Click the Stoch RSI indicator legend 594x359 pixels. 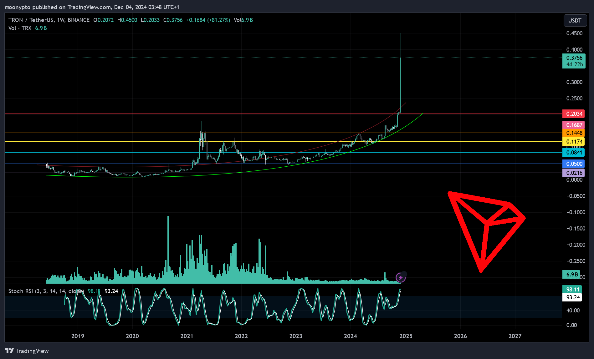46,291
